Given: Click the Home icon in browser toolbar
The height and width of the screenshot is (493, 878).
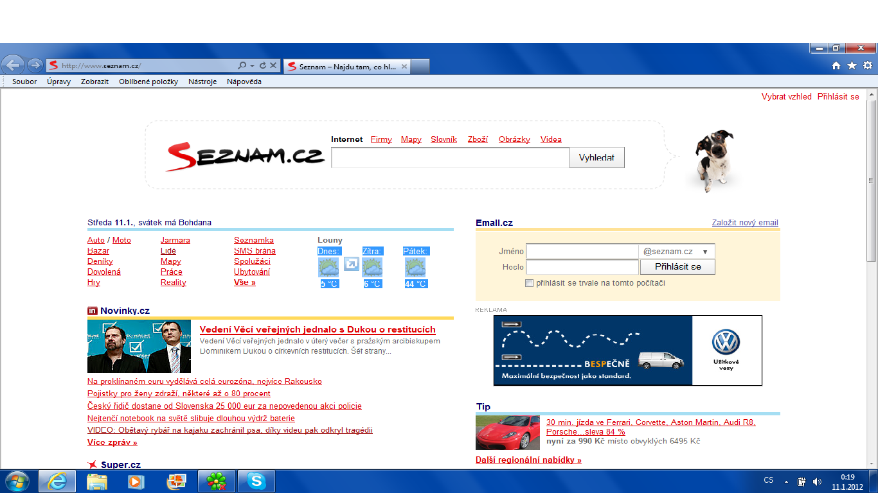Looking at the screenshot, I should (836, 65).
